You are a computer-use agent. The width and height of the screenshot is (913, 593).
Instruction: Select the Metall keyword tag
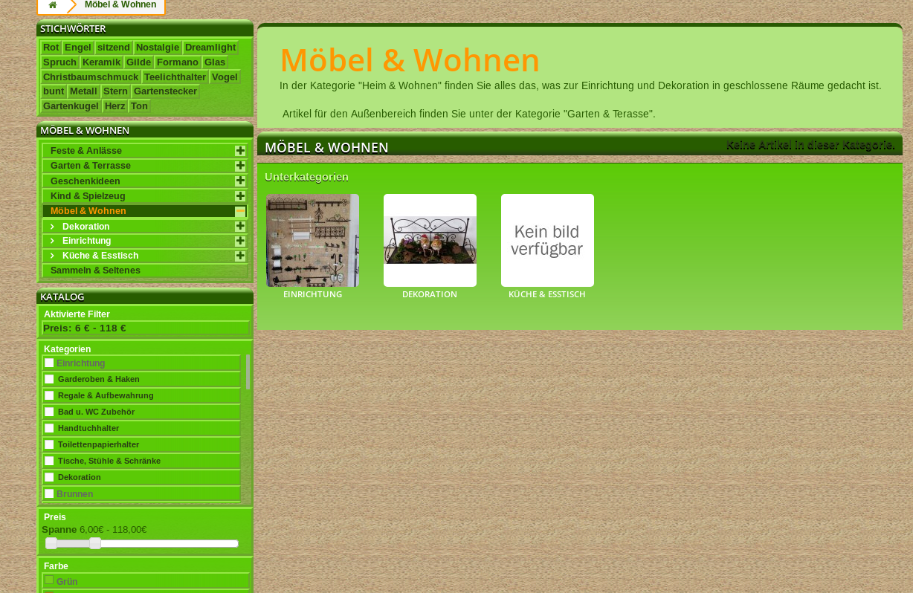[83, 91]
